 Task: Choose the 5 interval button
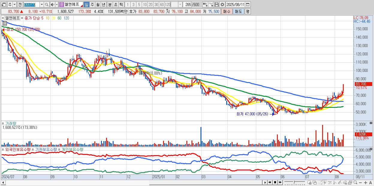[139, 4]
